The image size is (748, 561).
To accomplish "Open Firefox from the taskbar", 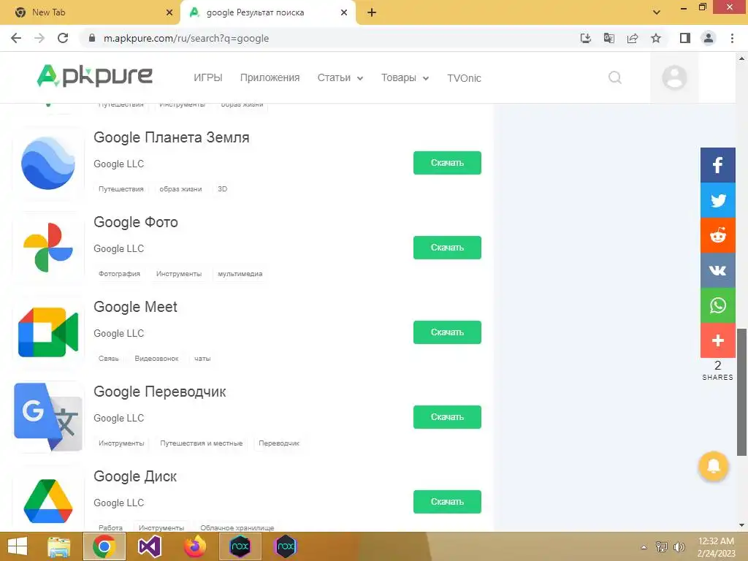I will click(x=194, y=546).
